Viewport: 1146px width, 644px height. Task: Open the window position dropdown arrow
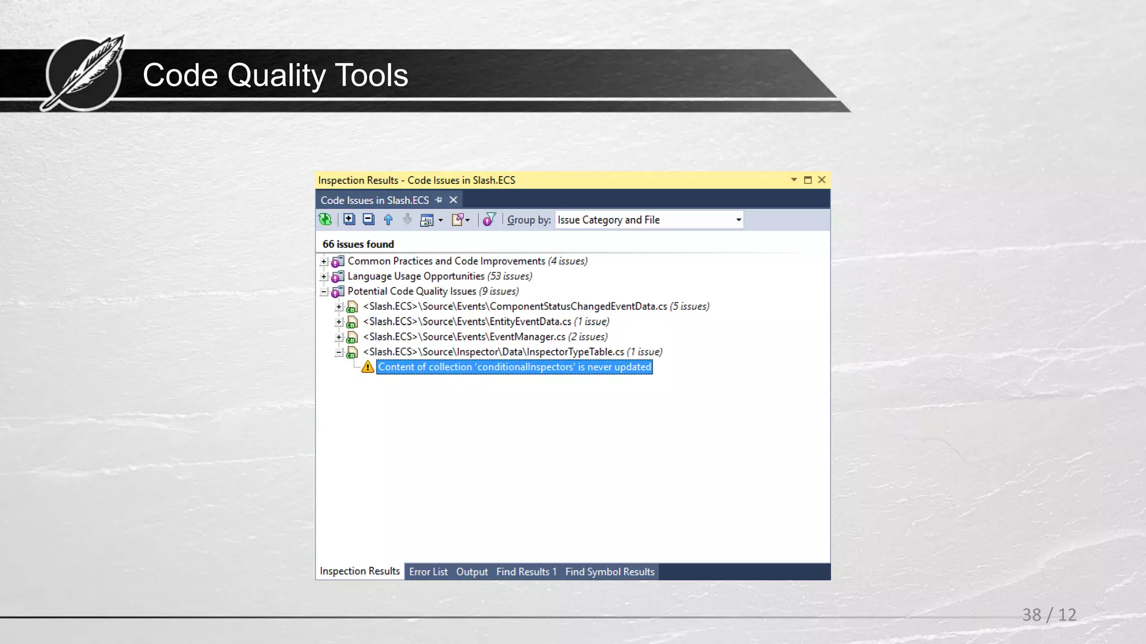click(793, 180)
